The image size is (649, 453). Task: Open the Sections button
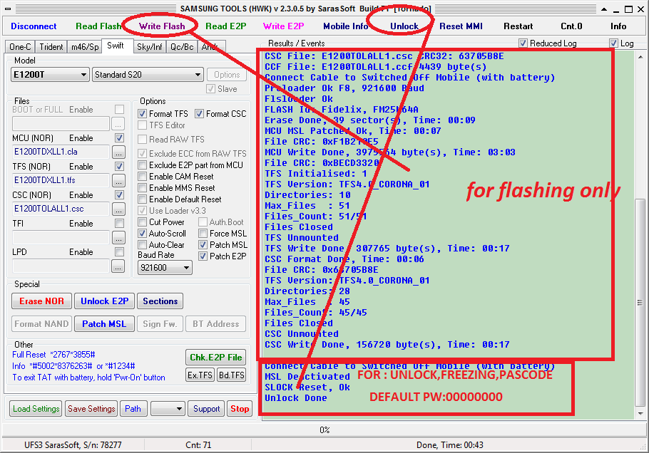[x=160, y=301]
